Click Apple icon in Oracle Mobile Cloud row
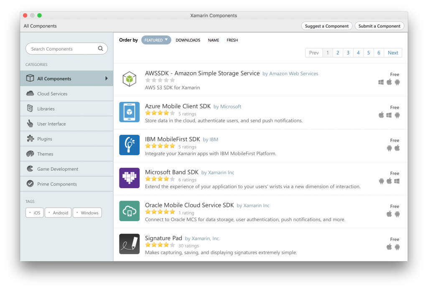The height and width of the screenshot is (290, 428). click(x=389, y=214)
